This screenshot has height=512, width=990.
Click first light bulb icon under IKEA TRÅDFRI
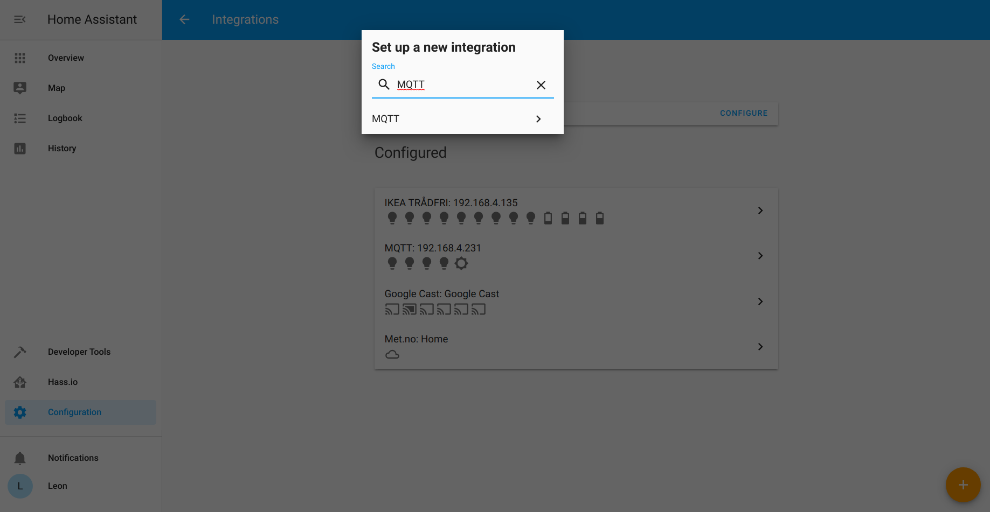[392, 218]
